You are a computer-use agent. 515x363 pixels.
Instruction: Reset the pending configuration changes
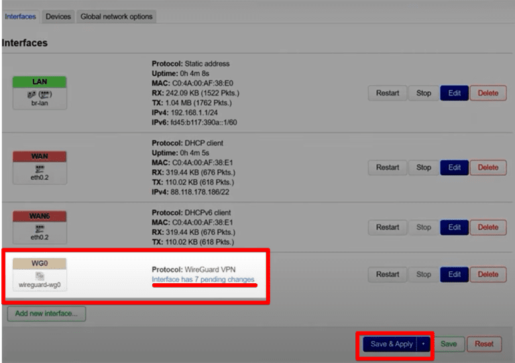pos(483,344)
